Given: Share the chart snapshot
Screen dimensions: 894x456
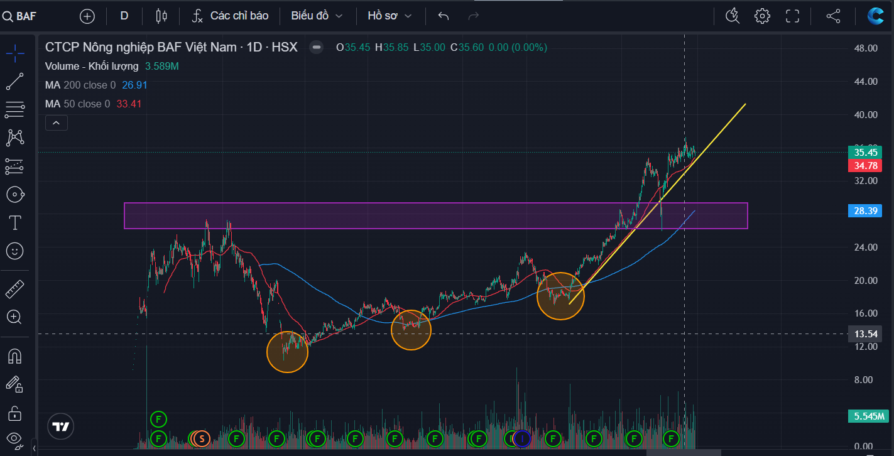Looking at the screenshot, I should click(833, 16).
